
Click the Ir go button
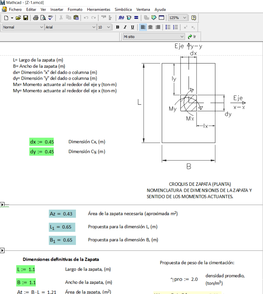pyautogui.click(x=192, y=37)
